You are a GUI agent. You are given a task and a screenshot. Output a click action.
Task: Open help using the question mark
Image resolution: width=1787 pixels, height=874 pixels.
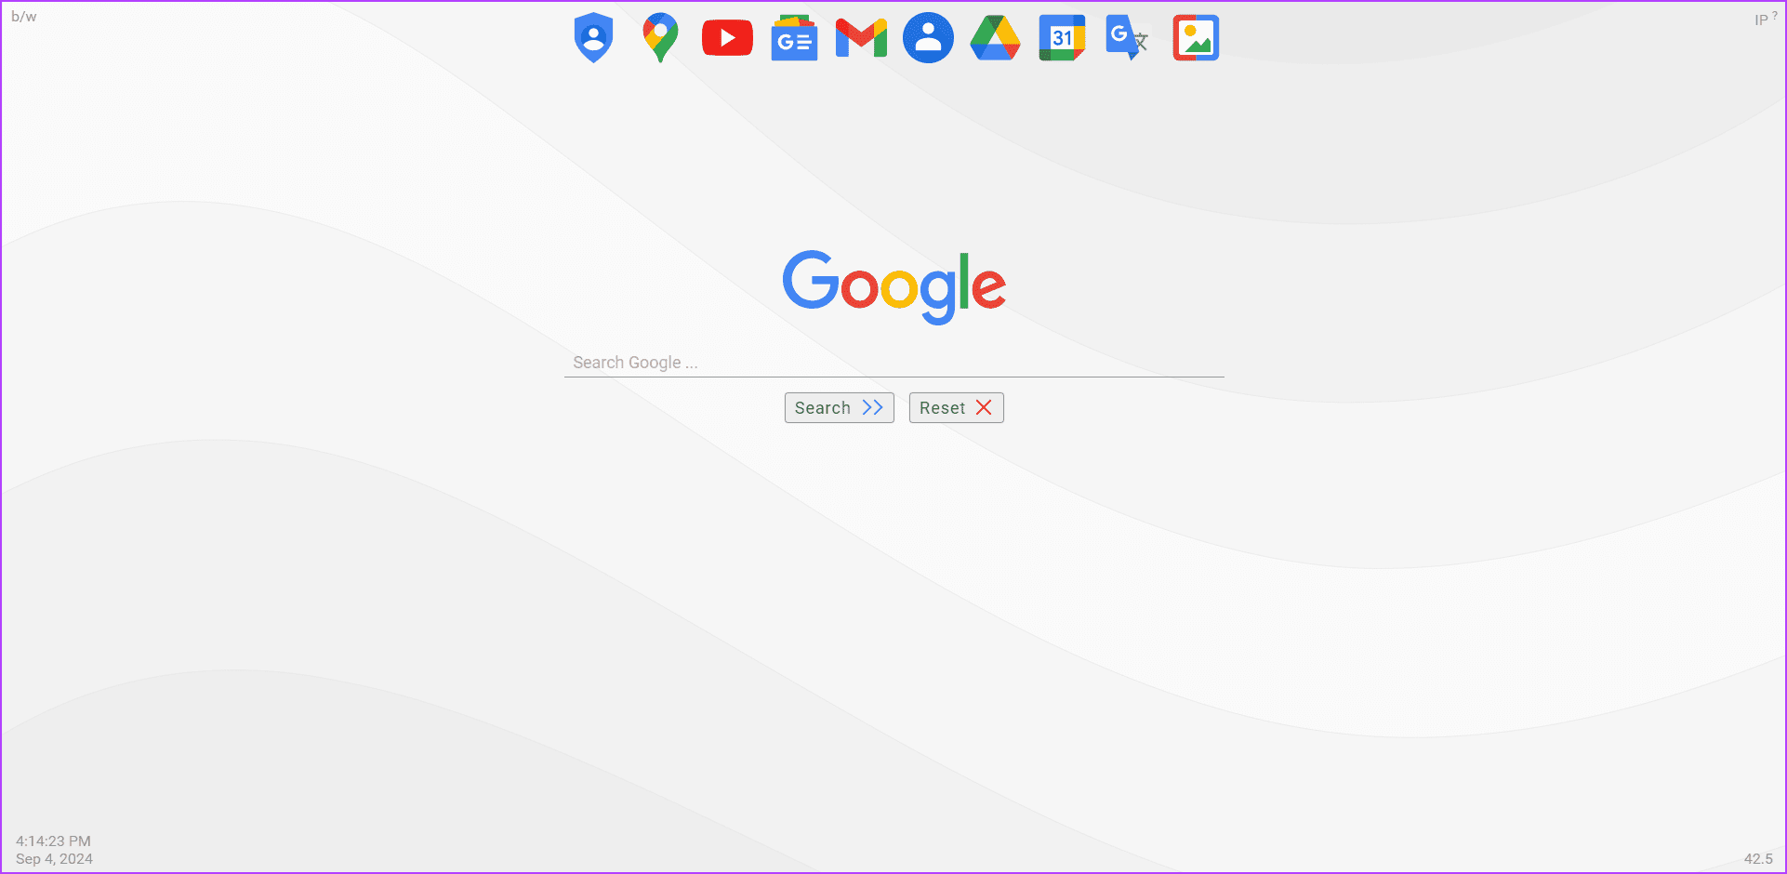coord(1777,14)
